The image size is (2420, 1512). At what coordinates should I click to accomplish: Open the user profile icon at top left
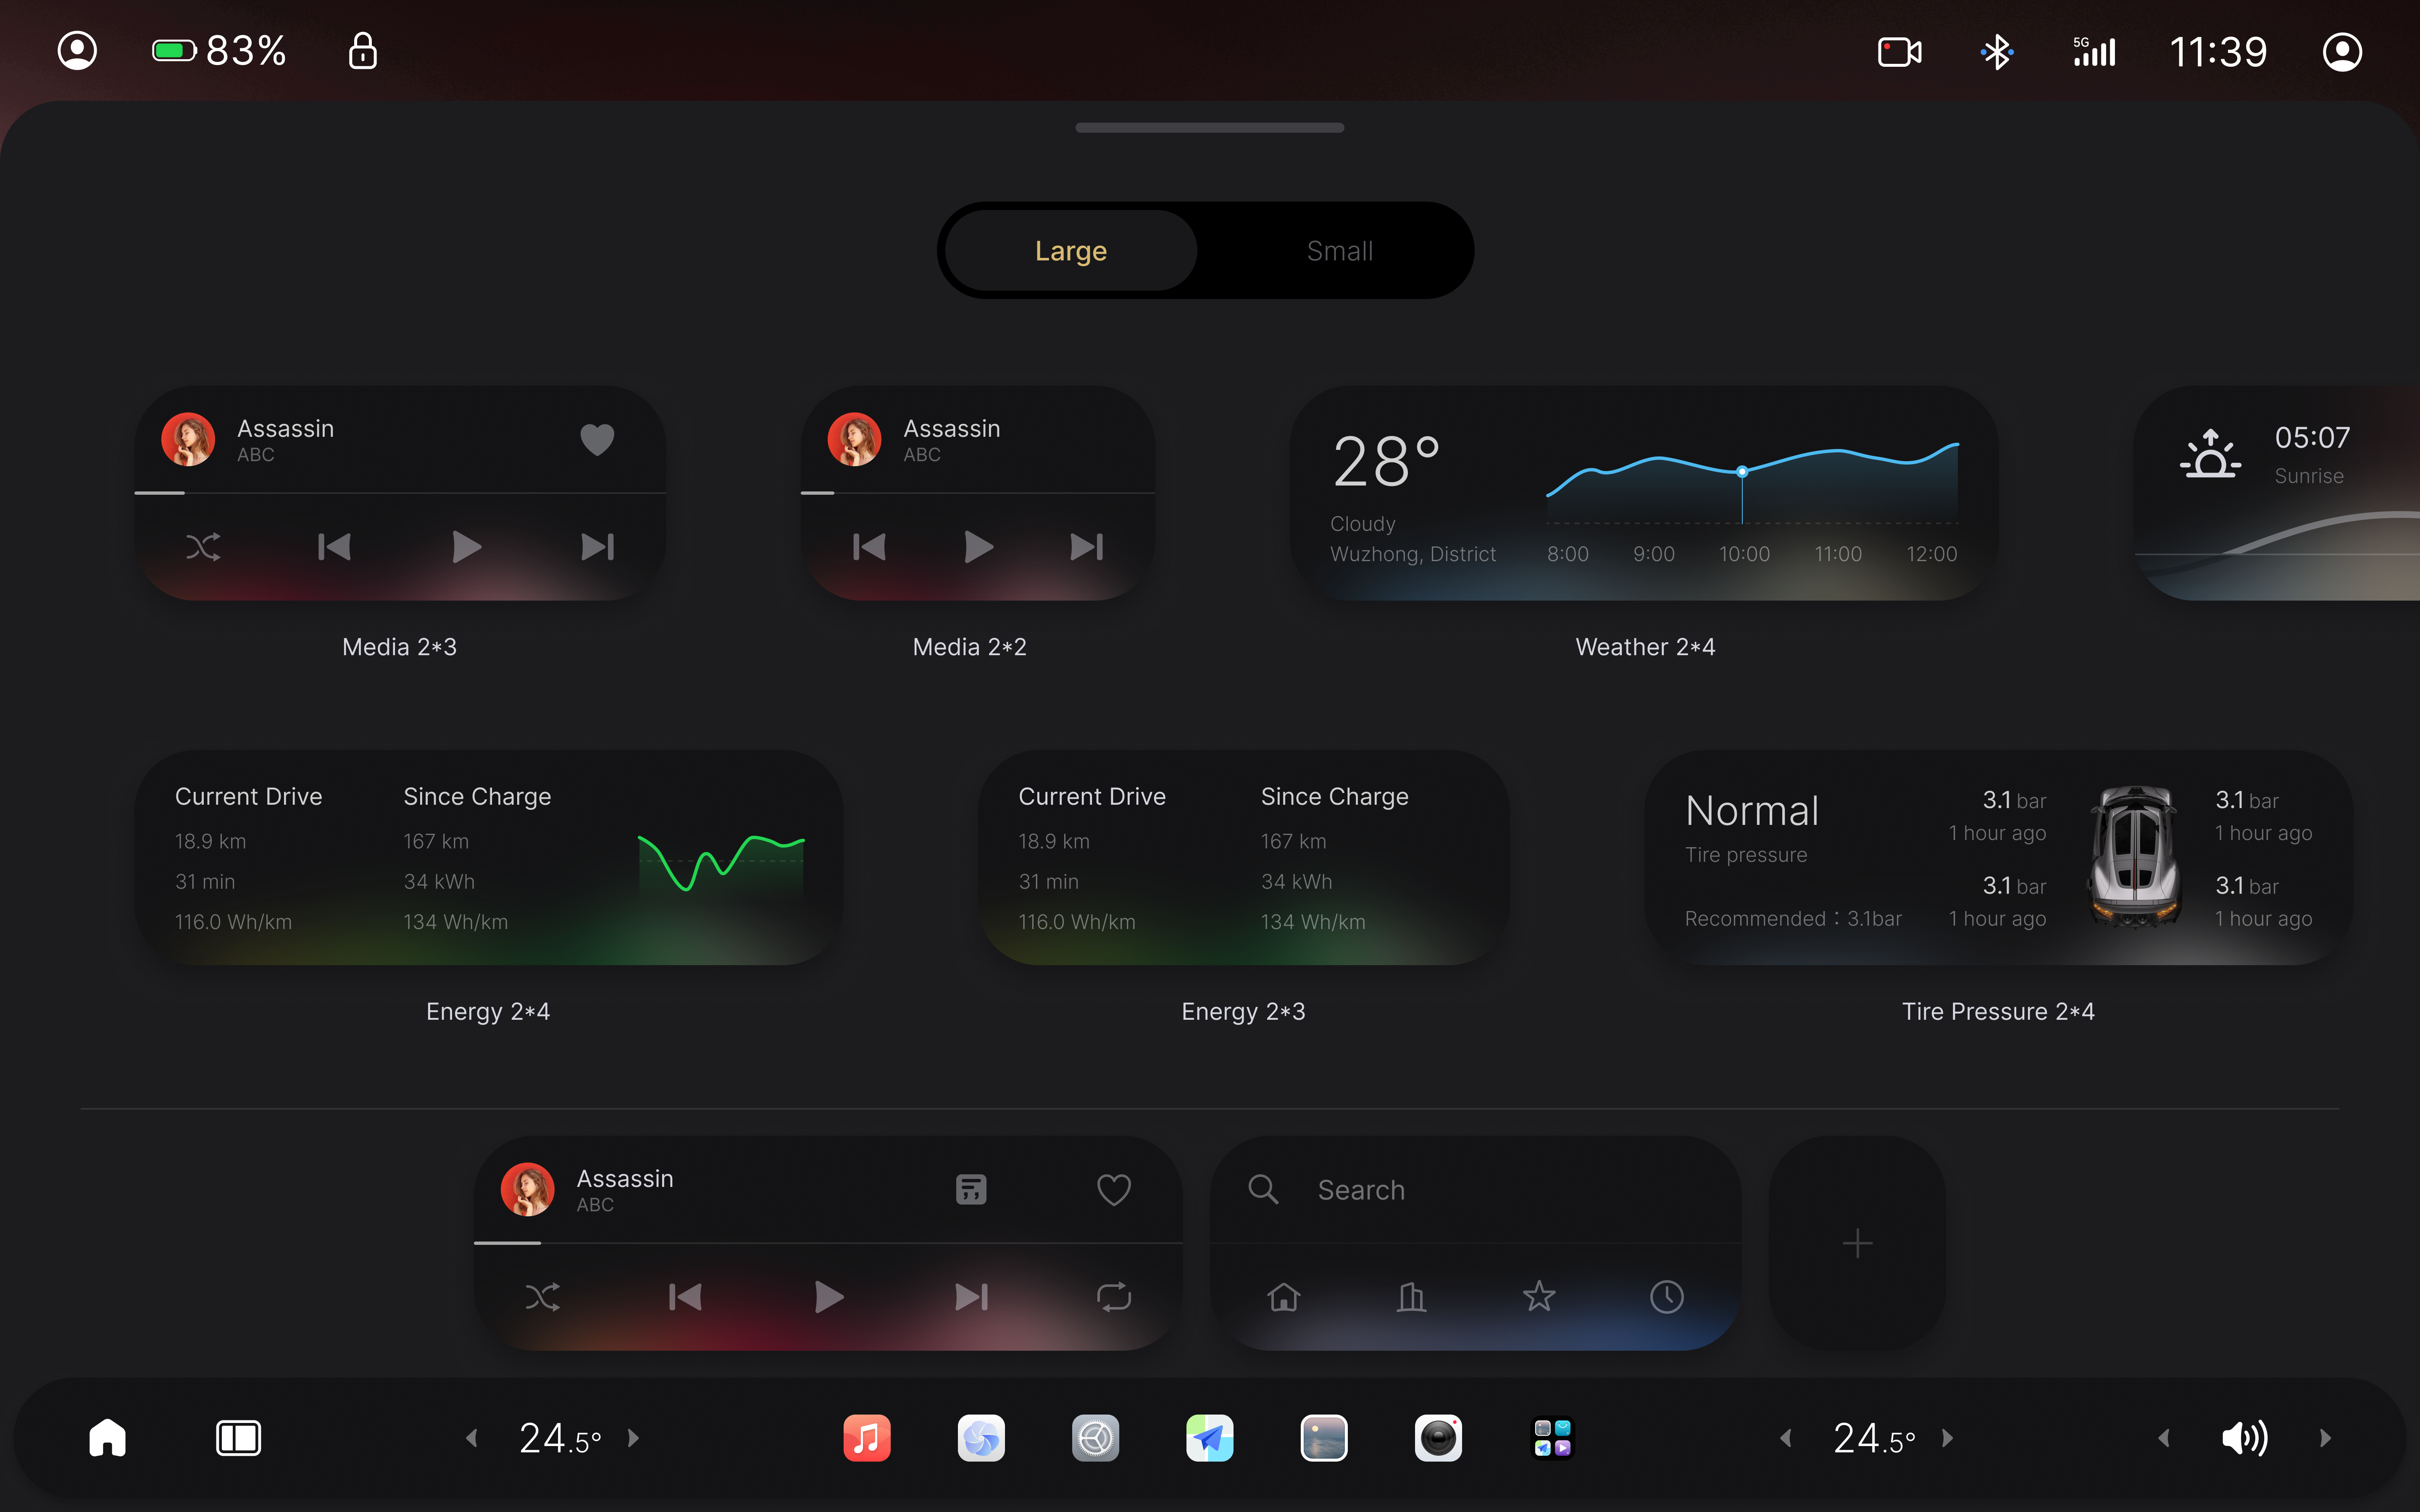(77, 50)
